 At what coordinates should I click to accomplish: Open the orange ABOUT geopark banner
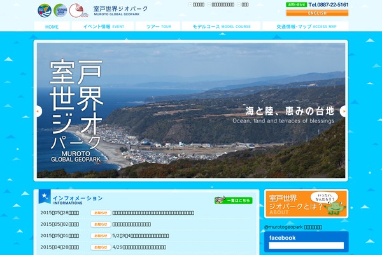pyautogui.click(x=306, y=203)
